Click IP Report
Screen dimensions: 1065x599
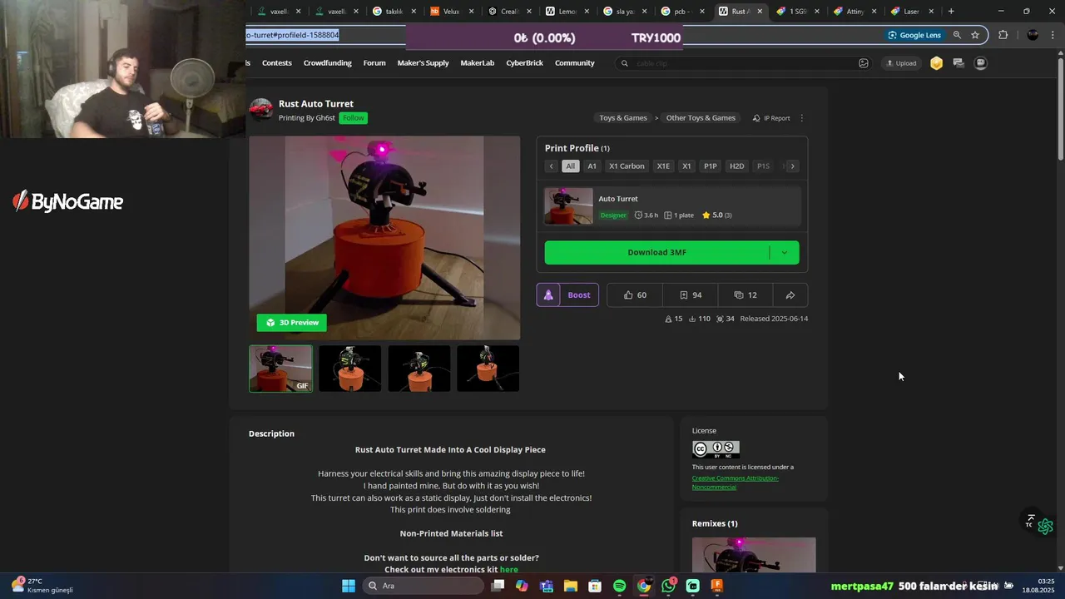coord(771,118)
